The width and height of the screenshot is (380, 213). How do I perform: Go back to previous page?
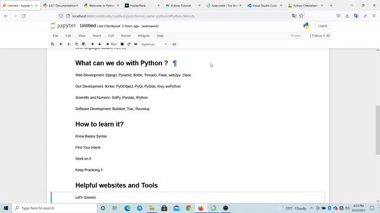tap(6, 16)
